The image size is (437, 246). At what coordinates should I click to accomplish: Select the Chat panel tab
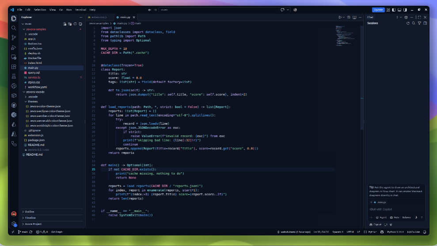point(370,17)
